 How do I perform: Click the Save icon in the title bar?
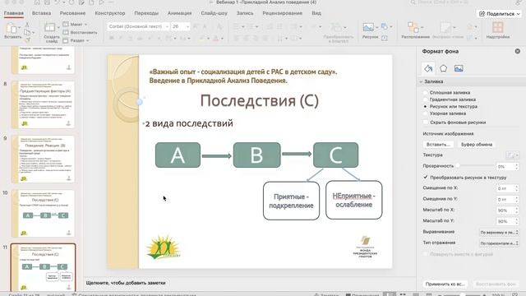click(x=48, y=2)
